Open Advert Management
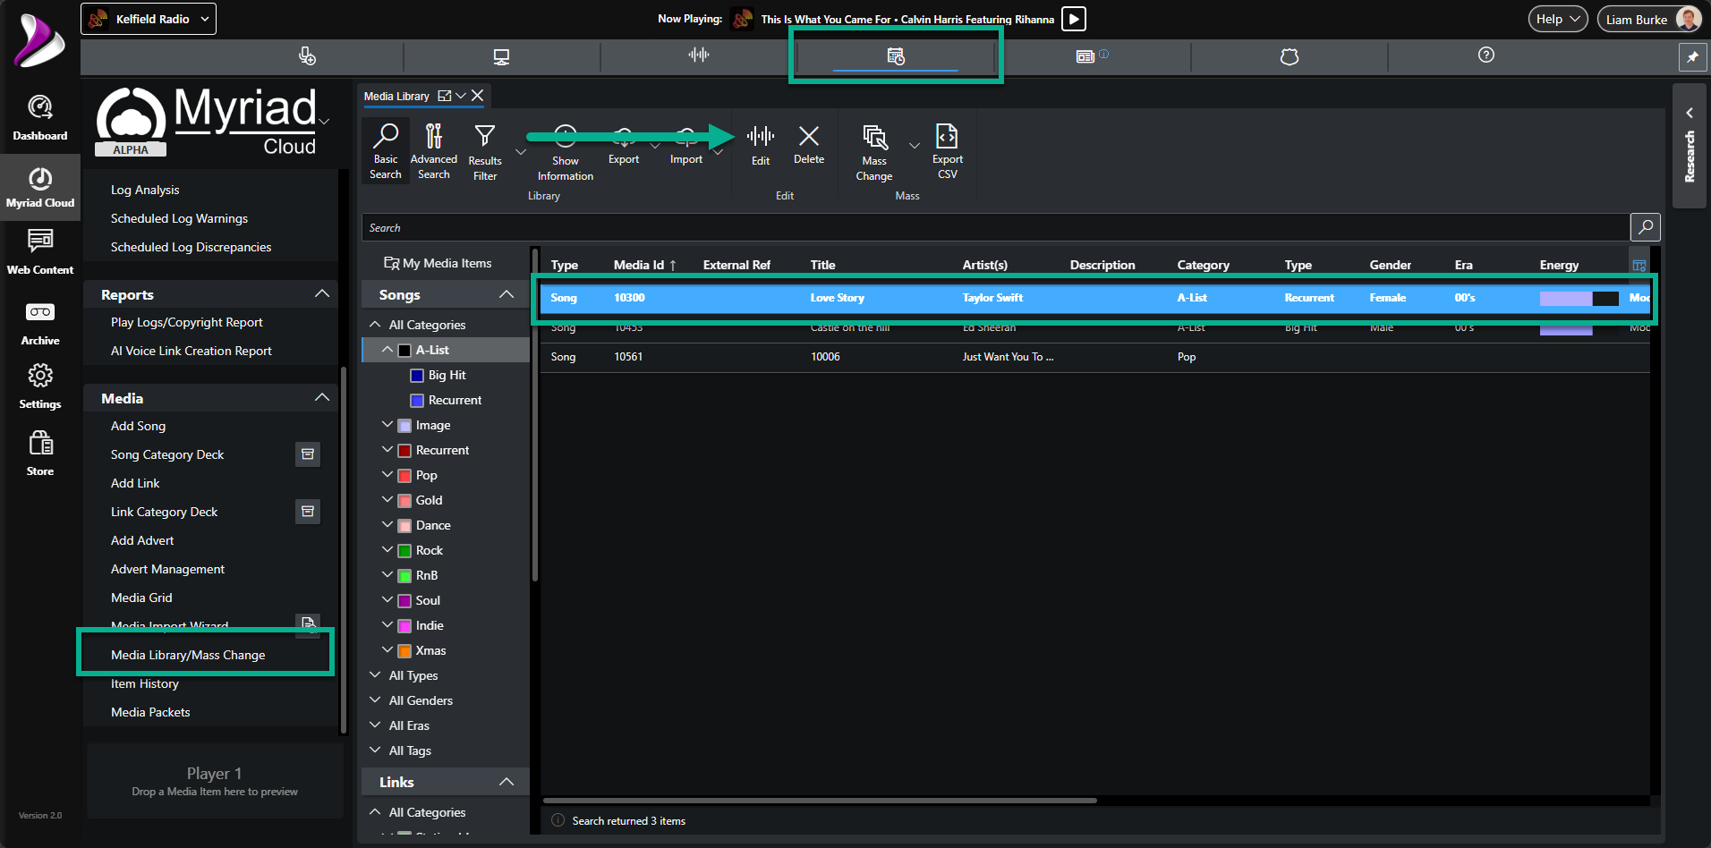Image resolution: width=1711 pixels, height=848 pixels. tap(167, 569)
